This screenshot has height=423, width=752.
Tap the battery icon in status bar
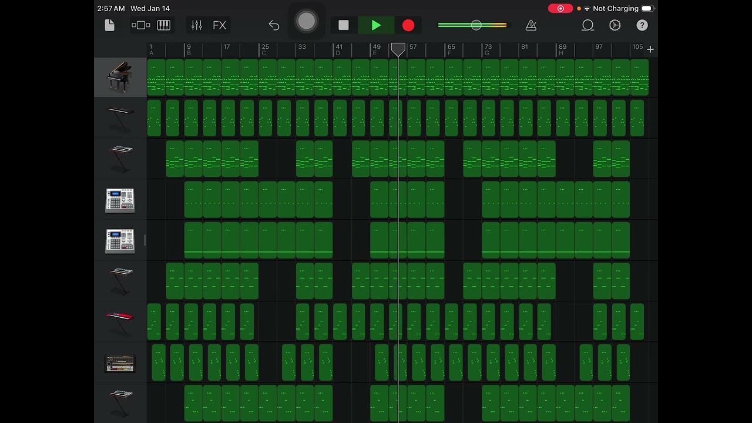point(647,9)
